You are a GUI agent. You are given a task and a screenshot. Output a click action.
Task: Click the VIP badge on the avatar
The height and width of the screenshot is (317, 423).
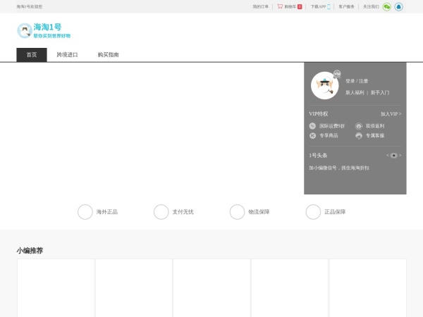(x=337, y=74)
